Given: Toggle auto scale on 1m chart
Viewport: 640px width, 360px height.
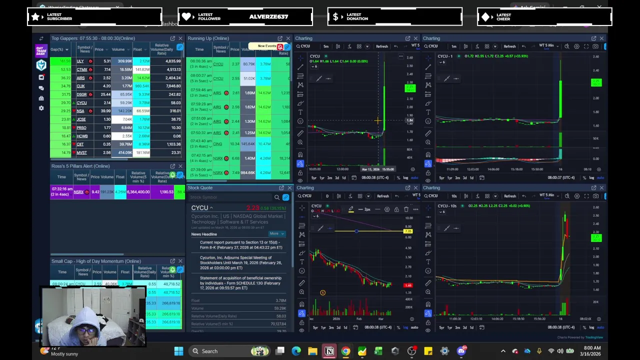Looking at the screenshot, I should (600, 178).
